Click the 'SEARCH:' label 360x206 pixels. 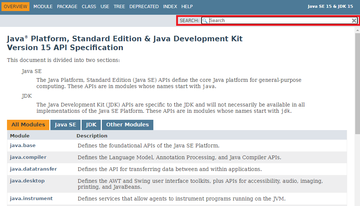coord(189,21)
